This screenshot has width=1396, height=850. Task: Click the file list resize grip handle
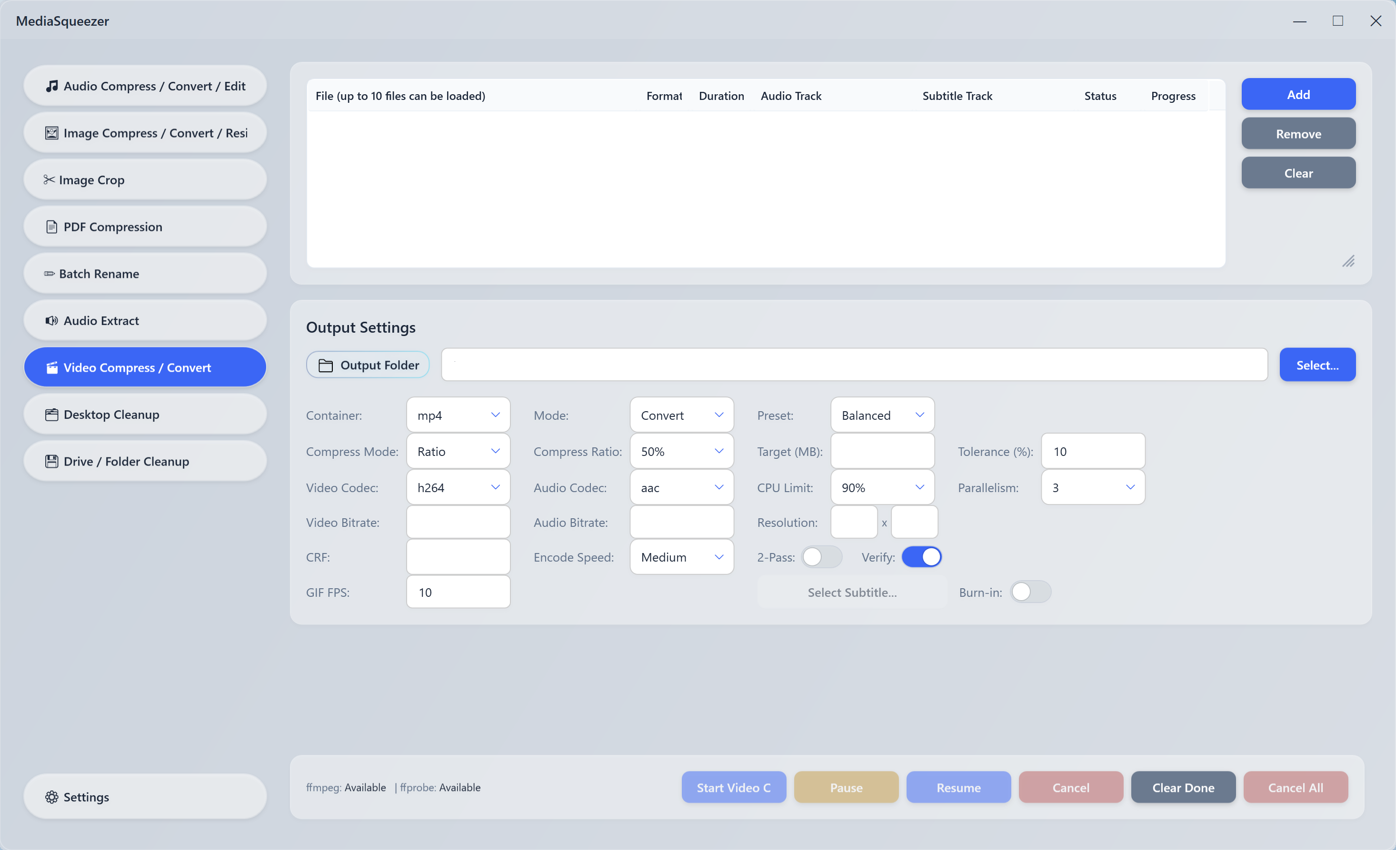1348,261
